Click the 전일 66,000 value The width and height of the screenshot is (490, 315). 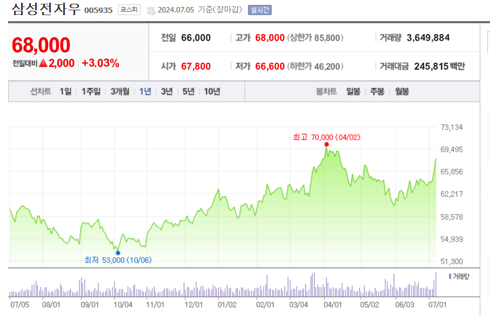pos(196,38)
